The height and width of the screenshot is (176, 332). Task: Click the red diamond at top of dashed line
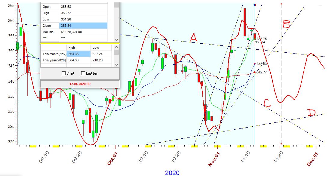(281, 4)
